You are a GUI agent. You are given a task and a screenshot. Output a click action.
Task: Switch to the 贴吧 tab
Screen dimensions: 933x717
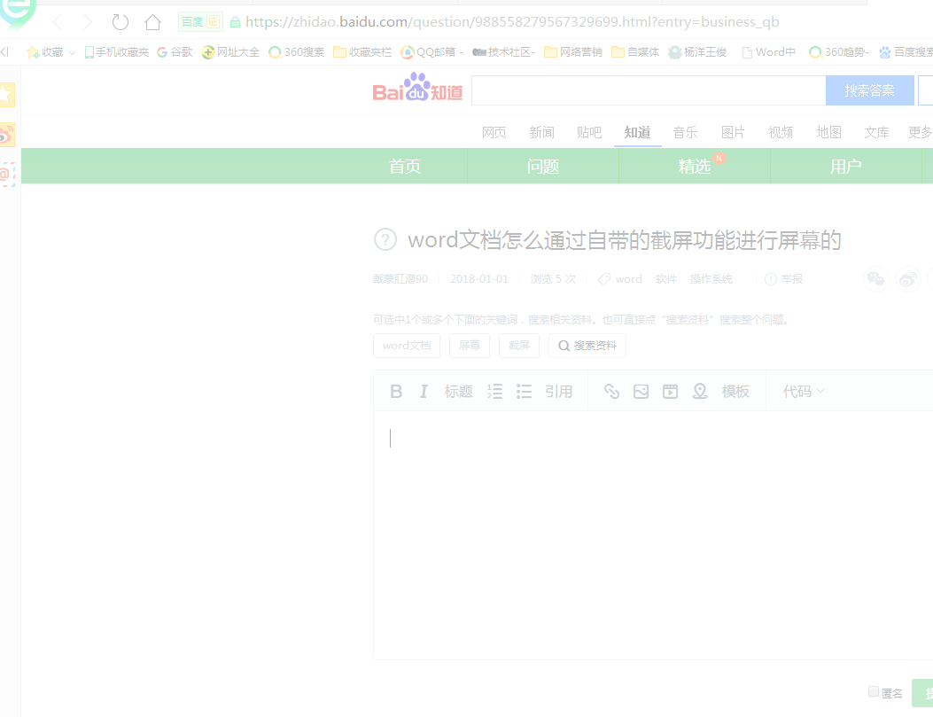click(589, 132)
